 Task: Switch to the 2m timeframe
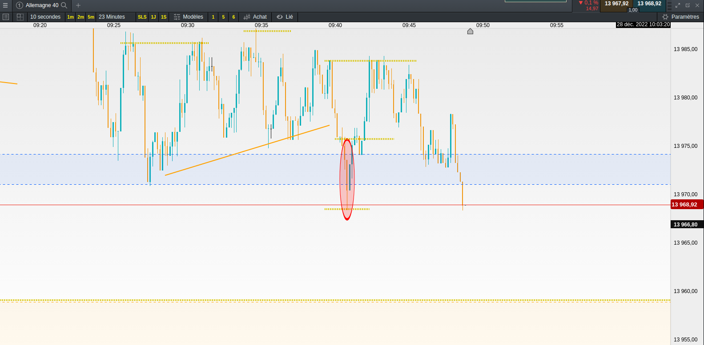80,17
